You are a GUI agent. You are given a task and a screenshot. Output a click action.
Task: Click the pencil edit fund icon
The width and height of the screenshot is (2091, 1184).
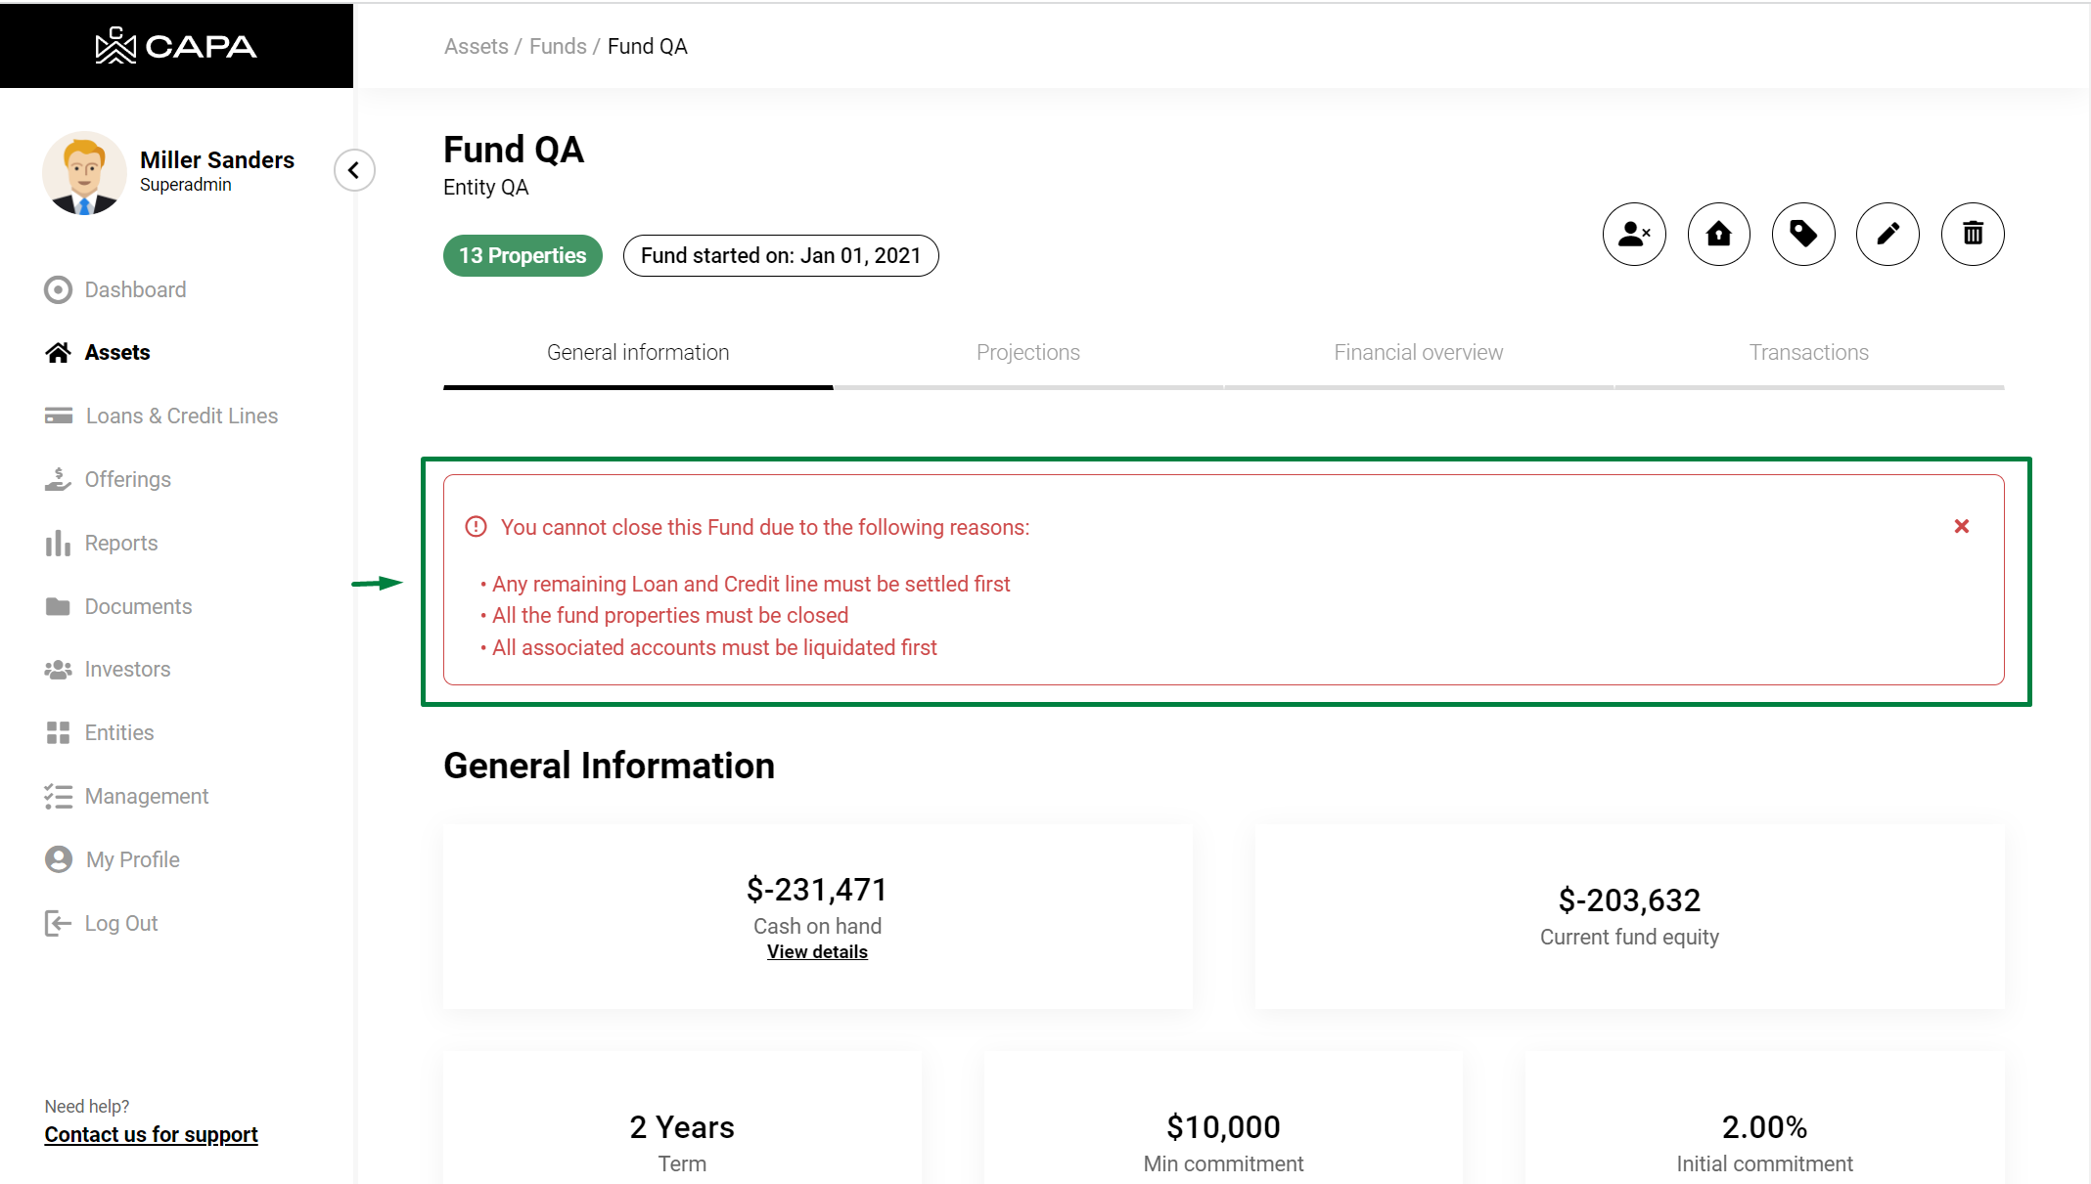pyautogui.click(x=1887, y=235)
